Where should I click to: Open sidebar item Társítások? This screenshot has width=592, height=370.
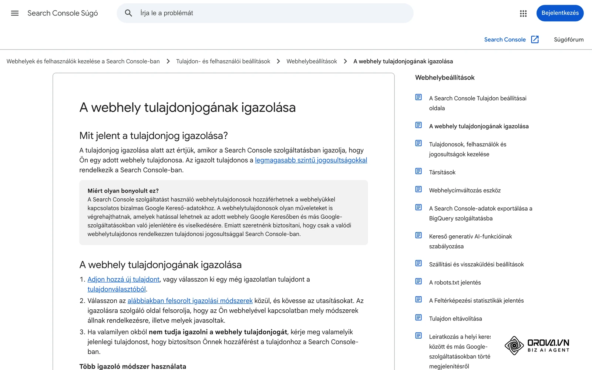coord(442,172)
